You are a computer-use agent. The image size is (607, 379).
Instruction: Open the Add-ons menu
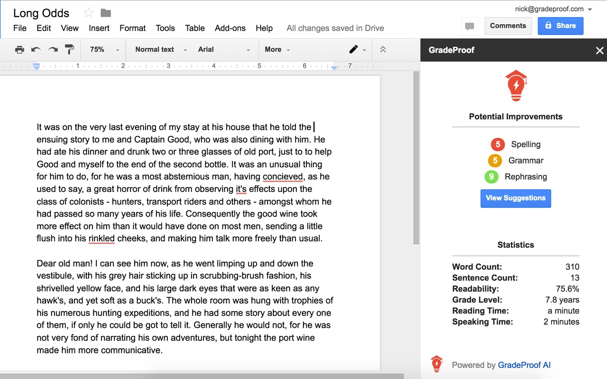click(230, 28)
